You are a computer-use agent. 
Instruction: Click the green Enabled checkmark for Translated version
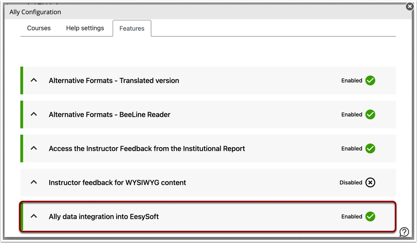[370, 81]
